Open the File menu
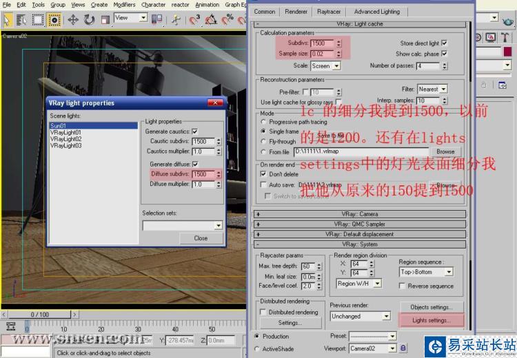517x358 pixels. [x=7, y=5]
